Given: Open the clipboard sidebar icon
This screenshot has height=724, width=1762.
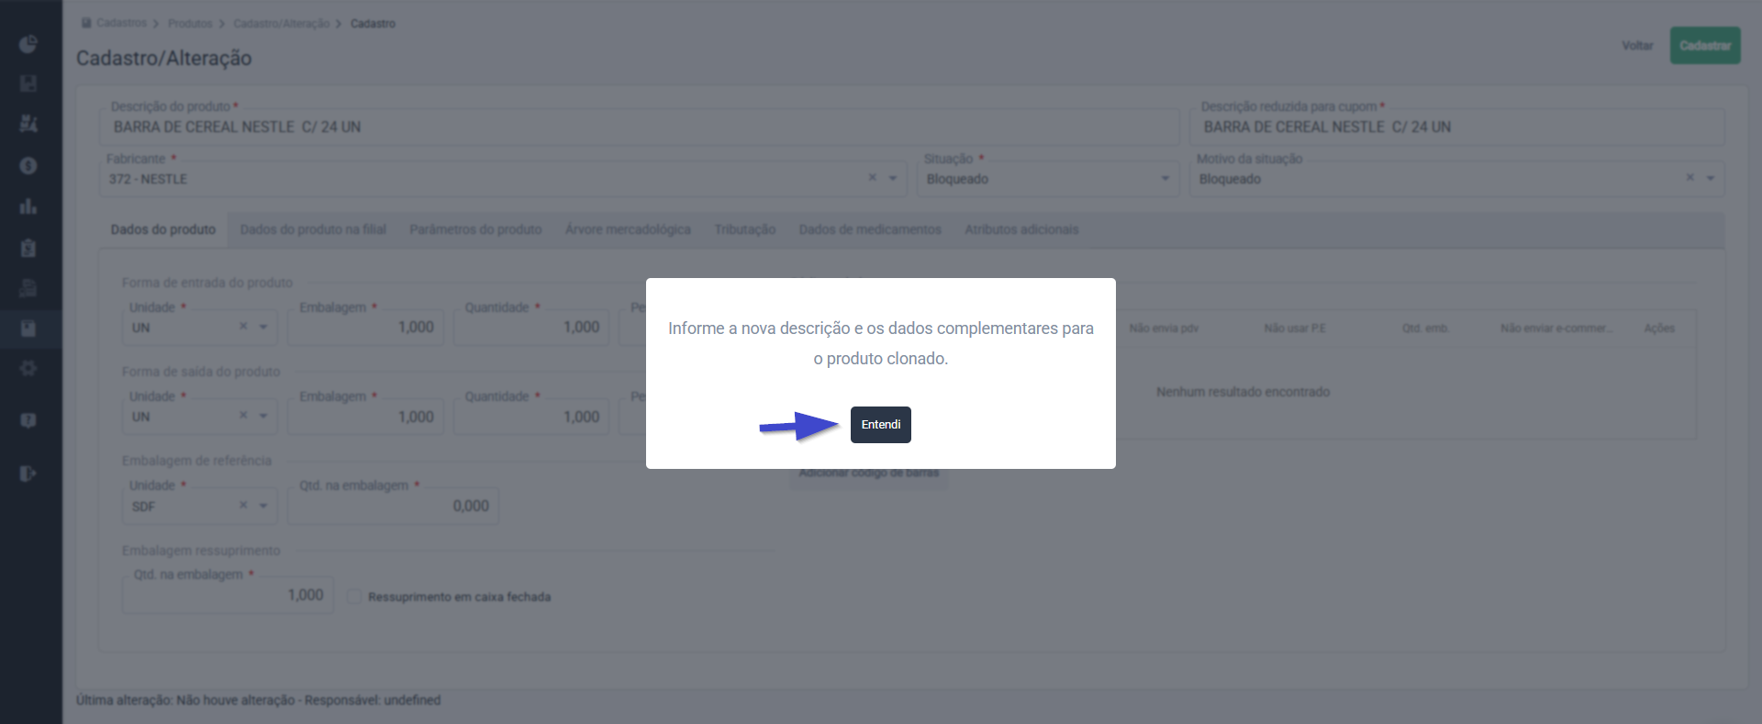Looking at the screenshot, I should pyautogui.click(x=28, y=248).
